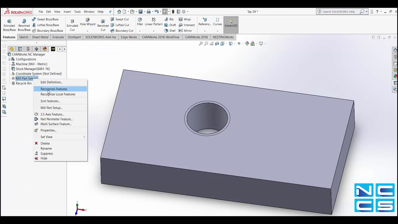Expand the Hole Wizard dropdown arrow
This screenshot has width=398, height=224.
[87, 31]
